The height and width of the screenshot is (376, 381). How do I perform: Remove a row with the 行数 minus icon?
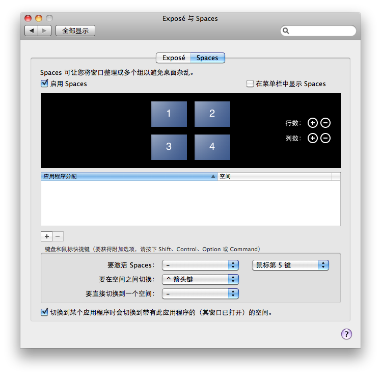point(325,123)
